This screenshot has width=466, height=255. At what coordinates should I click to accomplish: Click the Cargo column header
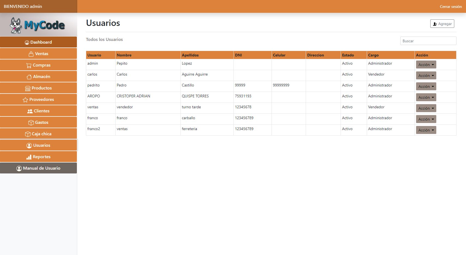click(x=373, y=55)
